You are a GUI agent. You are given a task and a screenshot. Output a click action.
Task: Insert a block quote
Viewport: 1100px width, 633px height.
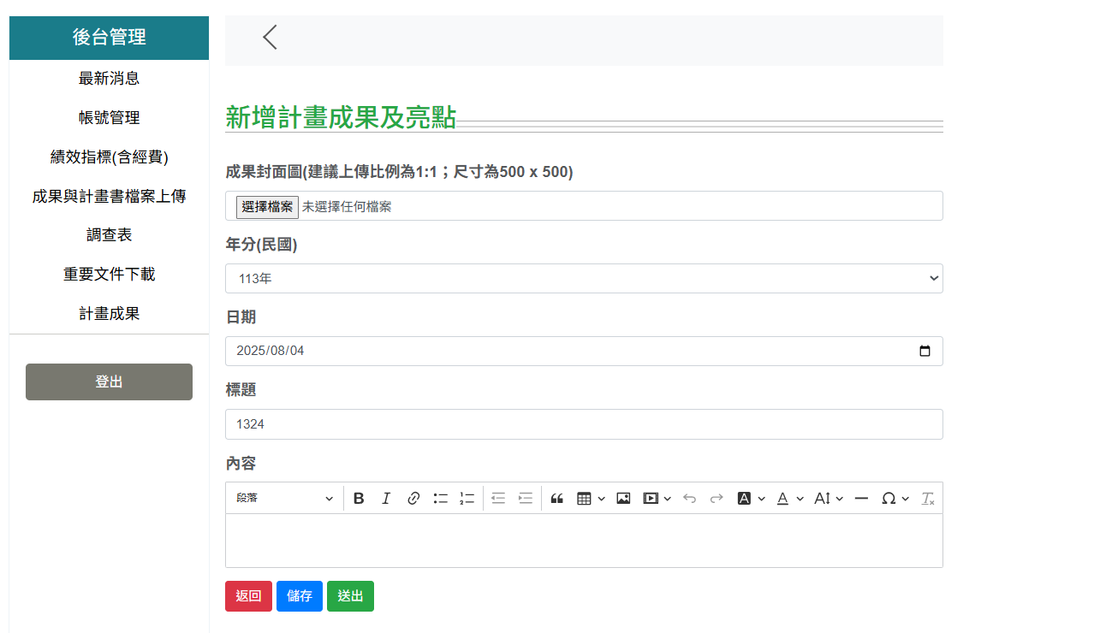pyautogui.click(x=556, y=499)
